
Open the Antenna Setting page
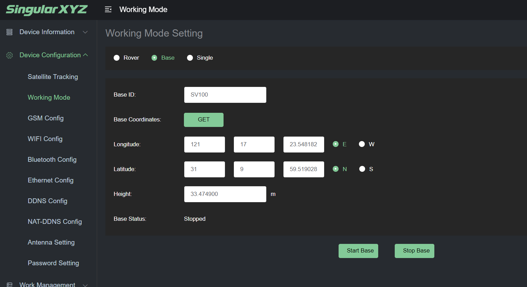[x=51, y=243]
